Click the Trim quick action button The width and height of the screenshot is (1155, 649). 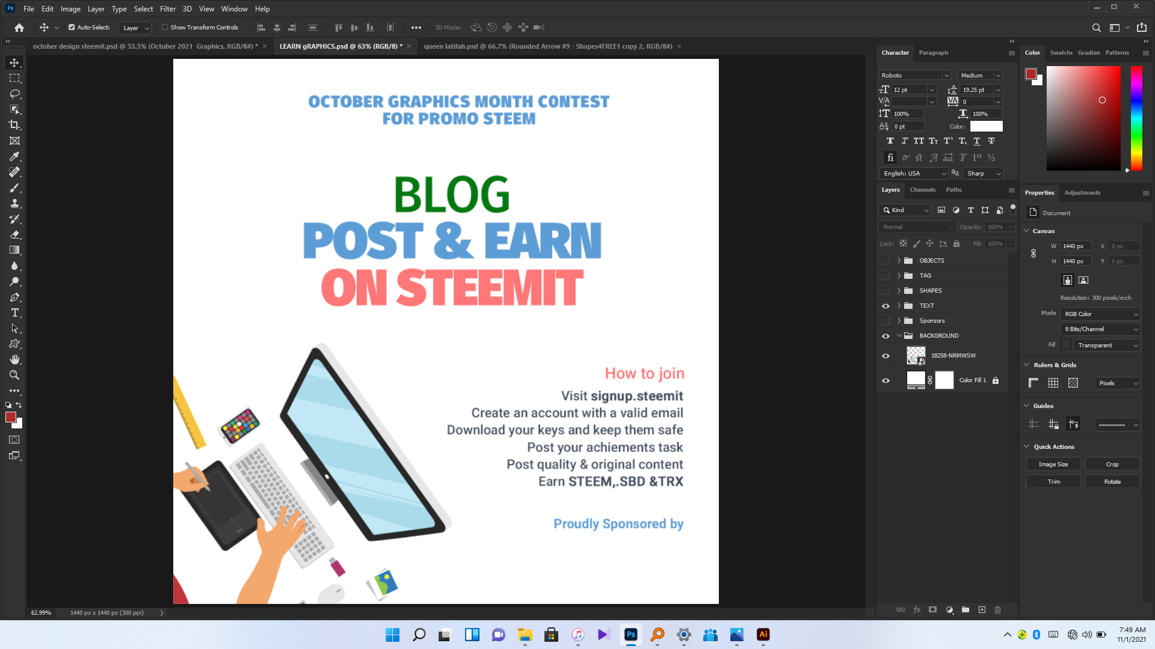[1053, 482]
